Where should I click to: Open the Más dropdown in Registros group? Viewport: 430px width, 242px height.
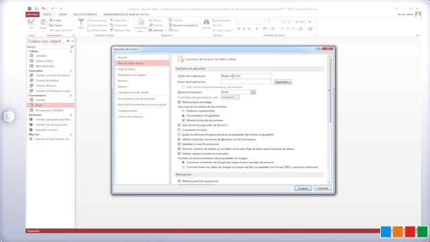coord(175,30)
